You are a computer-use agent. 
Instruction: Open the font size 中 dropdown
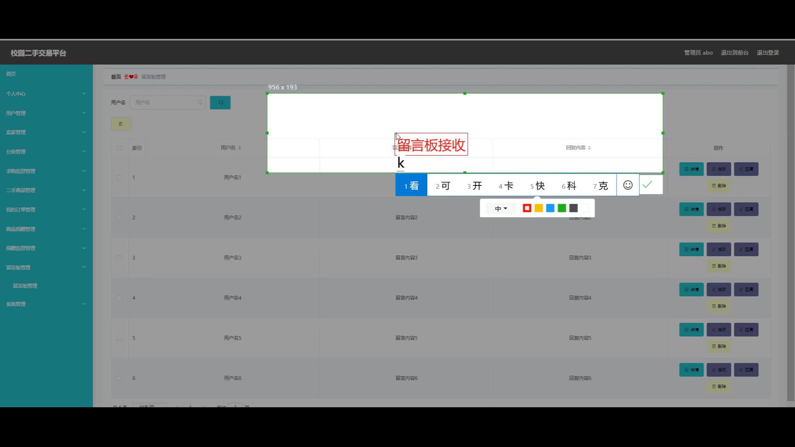[x=501, y=209]
